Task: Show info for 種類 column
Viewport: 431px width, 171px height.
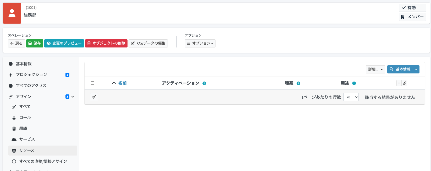Action: click(298, 83)
